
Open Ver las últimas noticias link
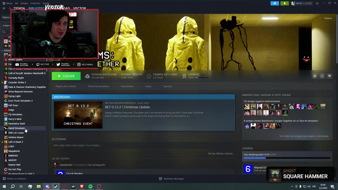click(220, 153)
